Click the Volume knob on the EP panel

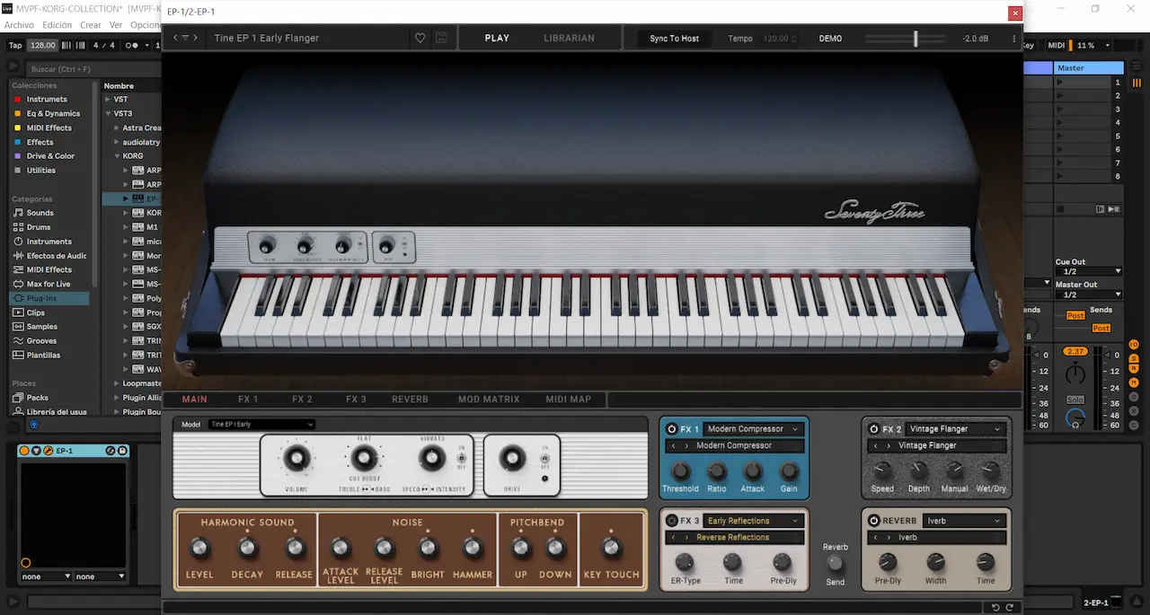296,459
